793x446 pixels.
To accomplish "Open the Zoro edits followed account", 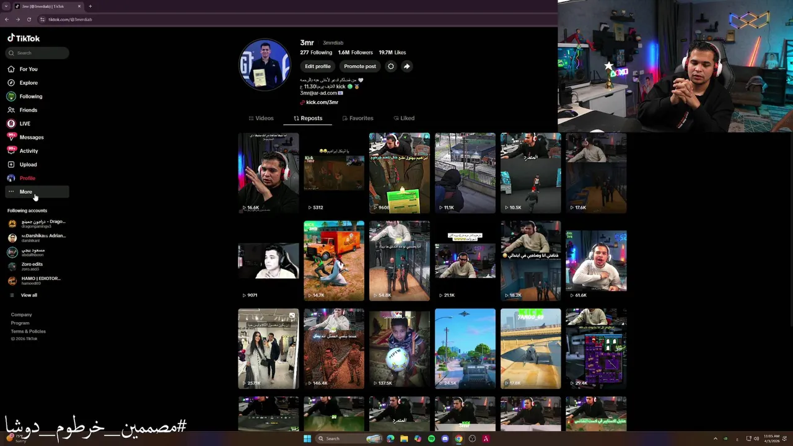I will [25, 266].
